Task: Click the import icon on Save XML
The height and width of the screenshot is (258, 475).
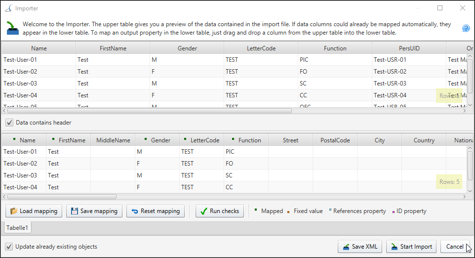Action: coord(346,247)
